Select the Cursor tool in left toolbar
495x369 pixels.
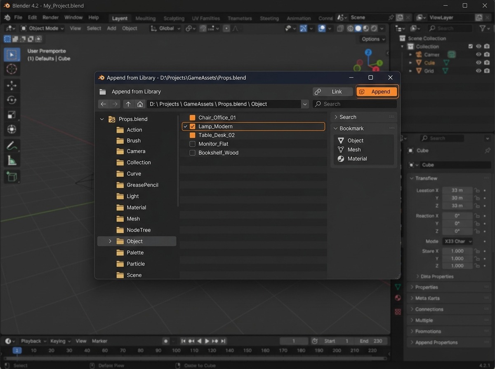click(12, 69)
